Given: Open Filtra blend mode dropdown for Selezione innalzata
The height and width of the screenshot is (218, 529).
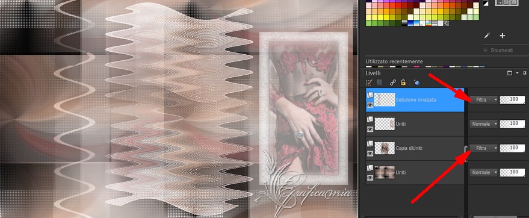Looking at the screenshot, I should (484, 100).
